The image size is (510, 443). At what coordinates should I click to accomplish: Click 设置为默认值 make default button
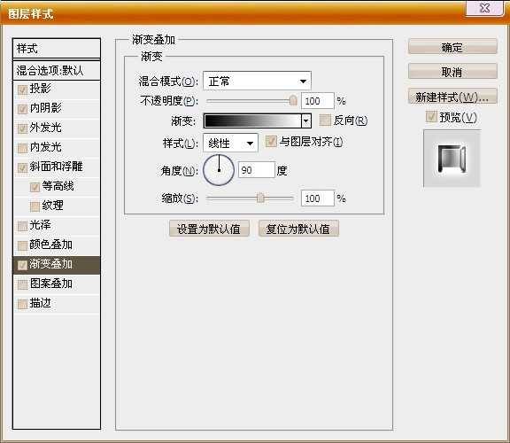click(209, 229)
